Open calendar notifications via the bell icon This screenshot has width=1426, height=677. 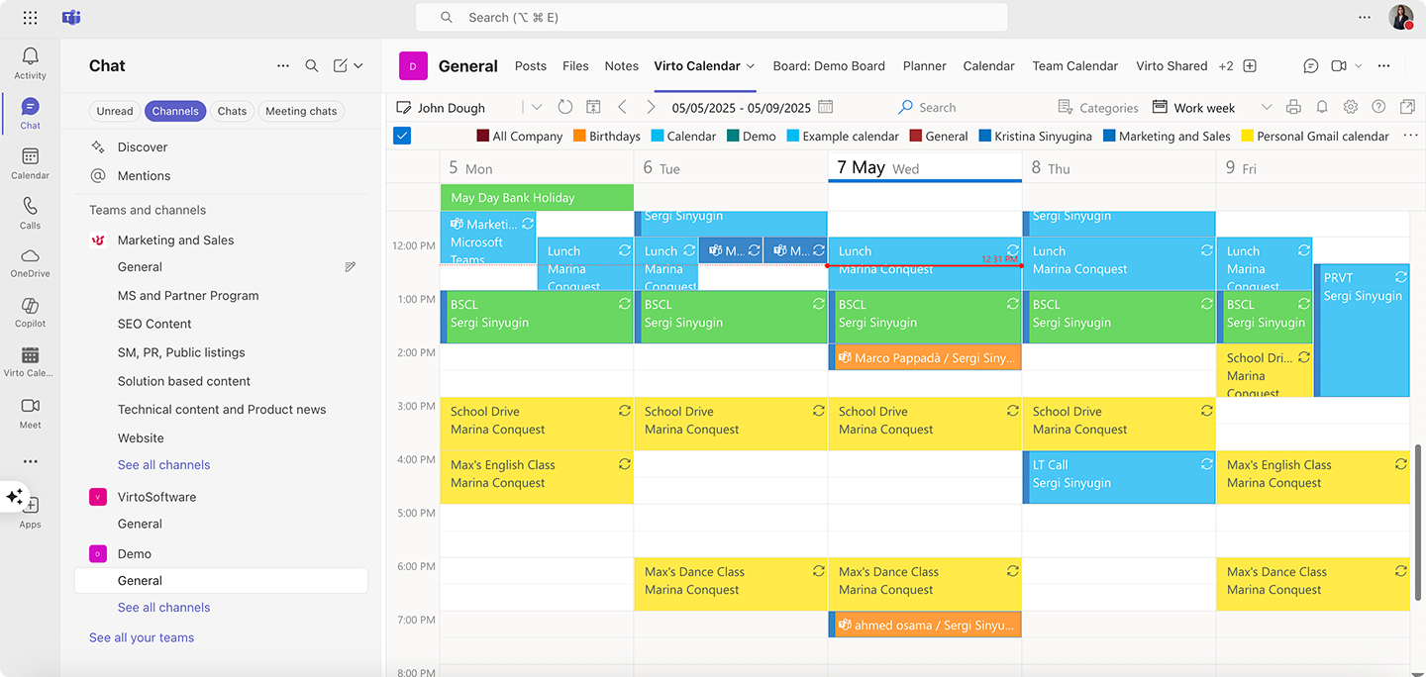(x=1322, y=107)
